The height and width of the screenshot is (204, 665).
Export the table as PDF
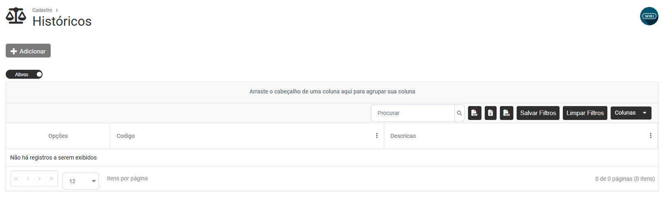point(475,113)
